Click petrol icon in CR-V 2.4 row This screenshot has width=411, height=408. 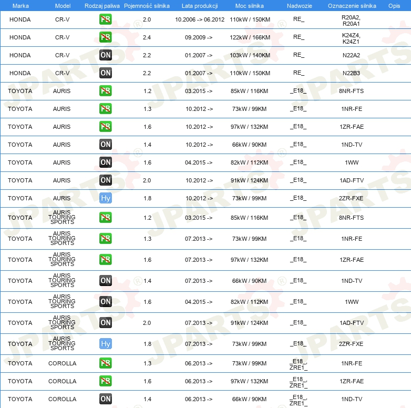point(106,37)
